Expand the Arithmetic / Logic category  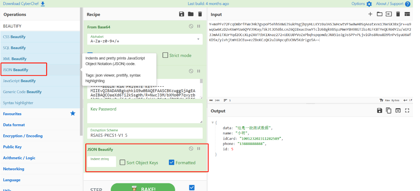[40, 158]
